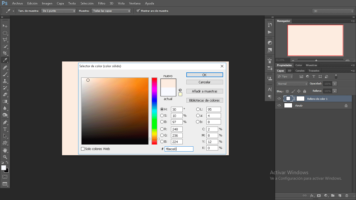Select the S saturation radio button
The image size is (356, 200).
point(162,116)
